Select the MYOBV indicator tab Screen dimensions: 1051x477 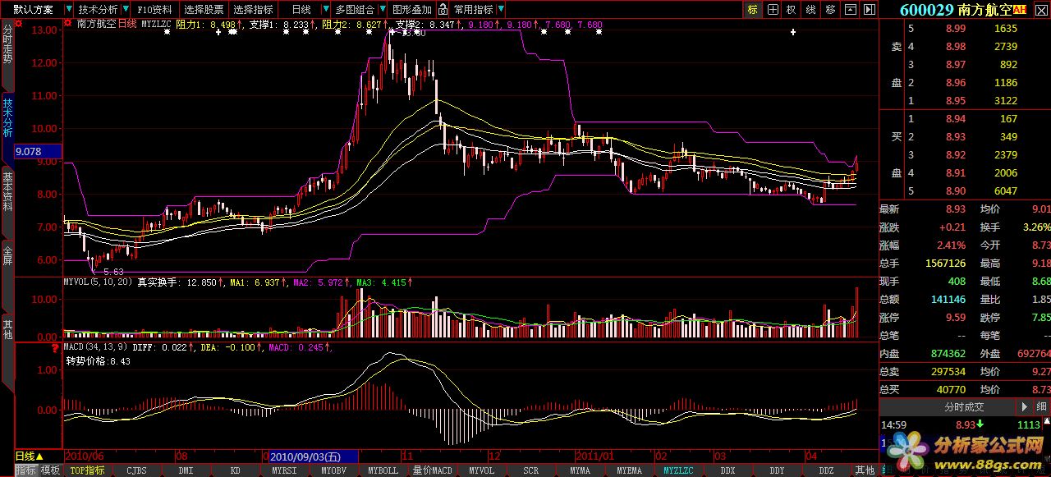[x=333, y=470]
